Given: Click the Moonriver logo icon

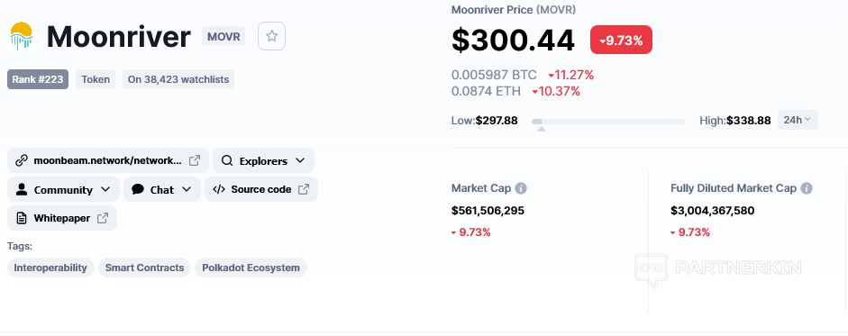Looking at the screenshot, I should (22, 36).
